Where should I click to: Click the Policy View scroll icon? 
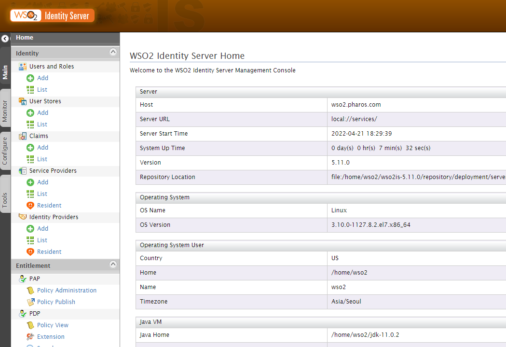coord(30,325)
